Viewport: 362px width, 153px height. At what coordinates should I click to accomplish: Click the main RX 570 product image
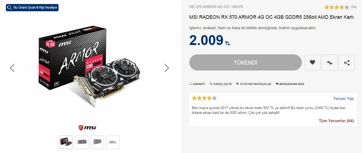click(x=89, y=66)
